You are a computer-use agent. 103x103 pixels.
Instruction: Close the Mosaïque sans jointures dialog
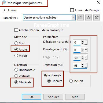tap(99, 3)
